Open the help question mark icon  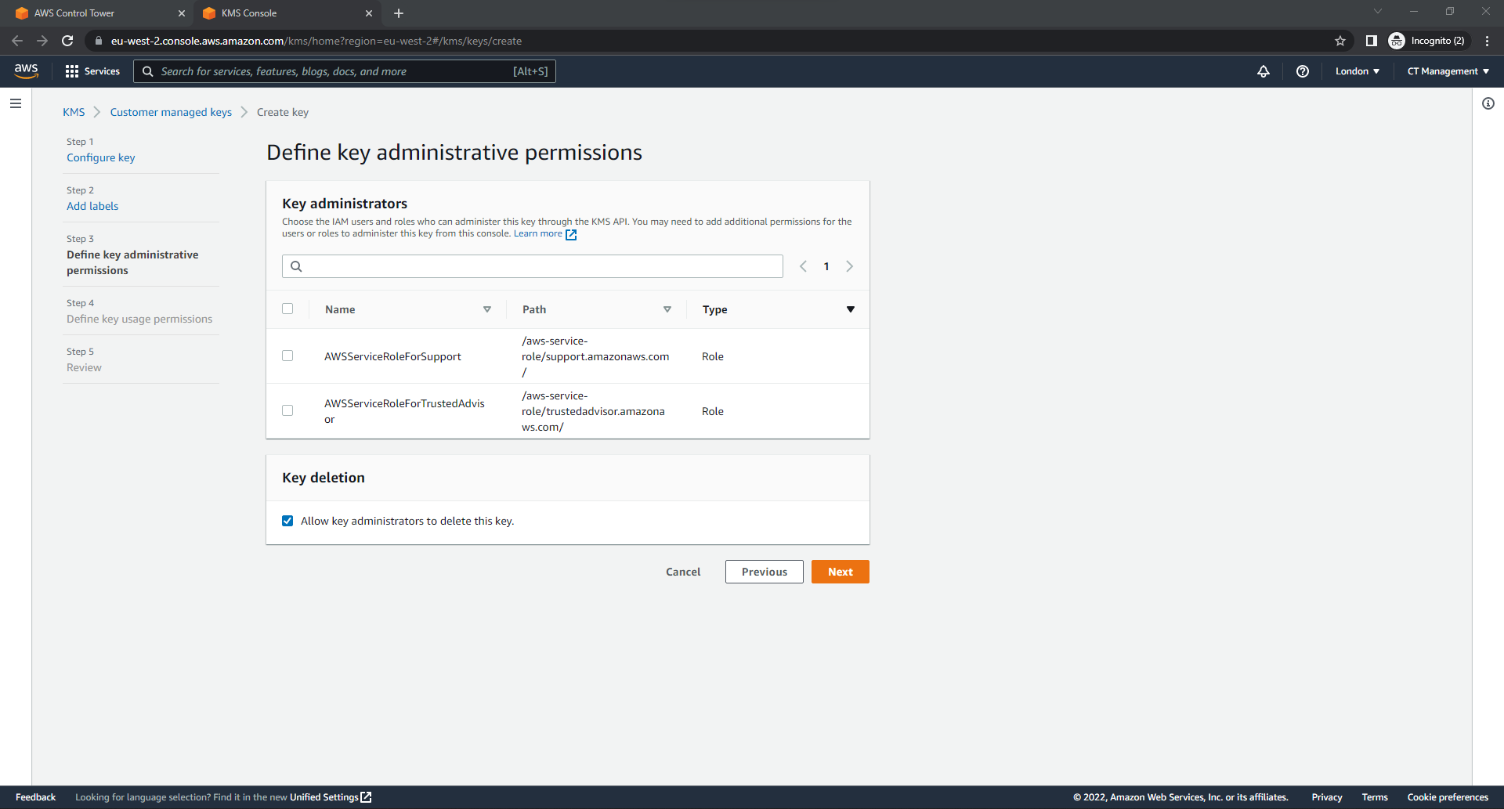[1303, 71]
